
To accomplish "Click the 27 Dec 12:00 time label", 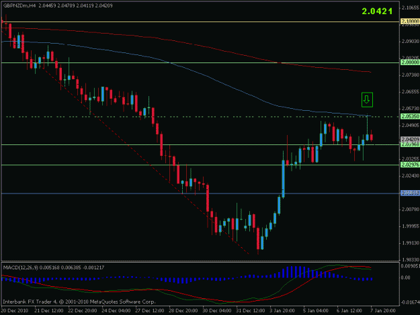I will [x=149, y=311].
